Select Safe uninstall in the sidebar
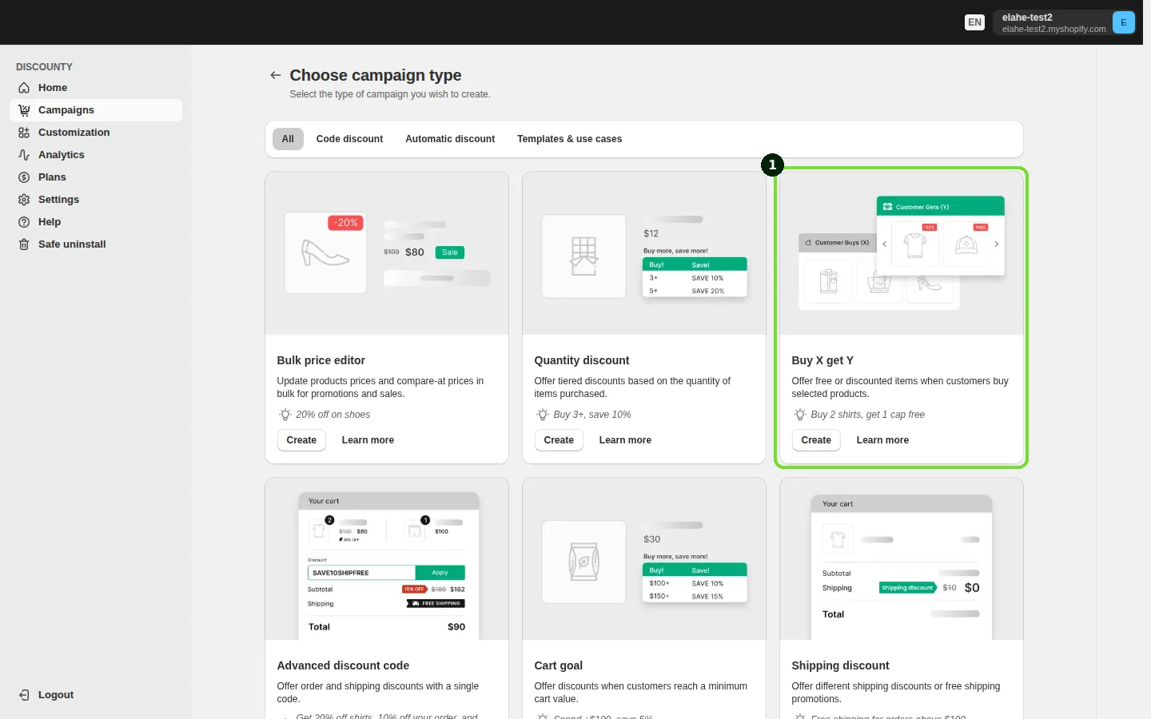 96,244
